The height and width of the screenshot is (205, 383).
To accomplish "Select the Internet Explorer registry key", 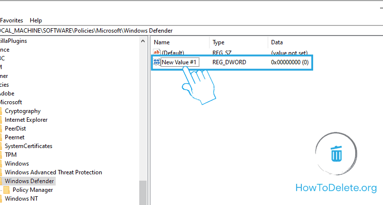I will coord(26,120).
